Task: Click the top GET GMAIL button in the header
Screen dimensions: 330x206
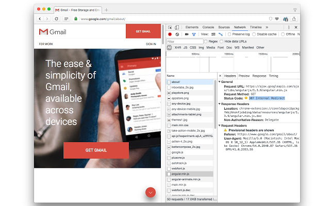Action: [x=143, y=31]
